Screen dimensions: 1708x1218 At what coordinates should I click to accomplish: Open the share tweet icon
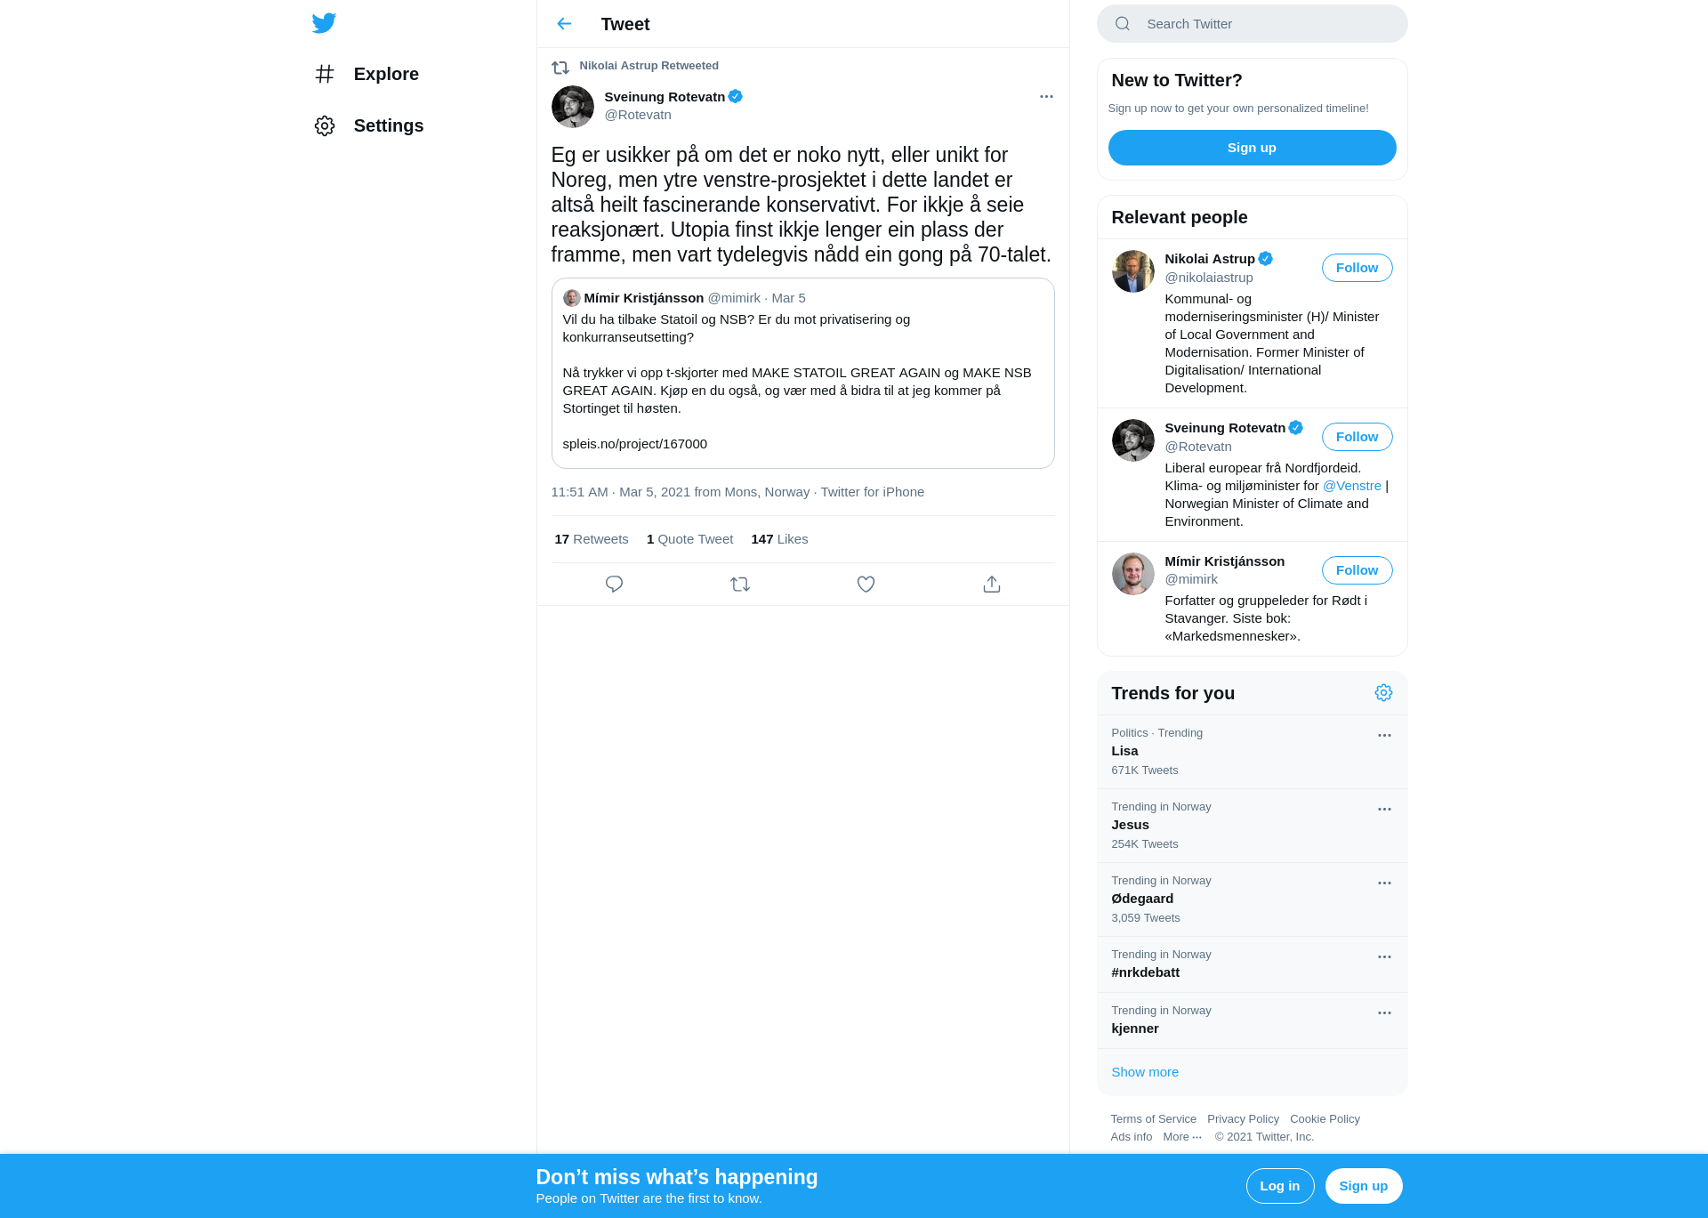[992, 585]
